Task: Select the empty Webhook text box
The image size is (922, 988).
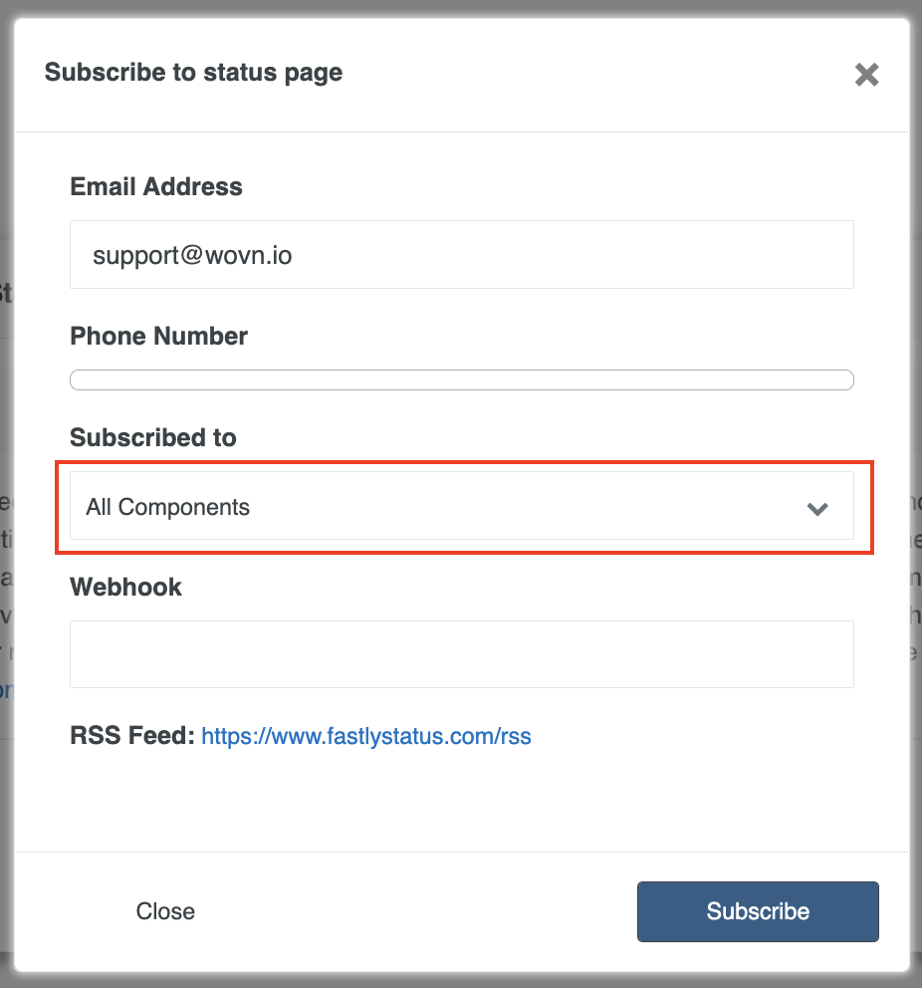Action: [462, 654]
